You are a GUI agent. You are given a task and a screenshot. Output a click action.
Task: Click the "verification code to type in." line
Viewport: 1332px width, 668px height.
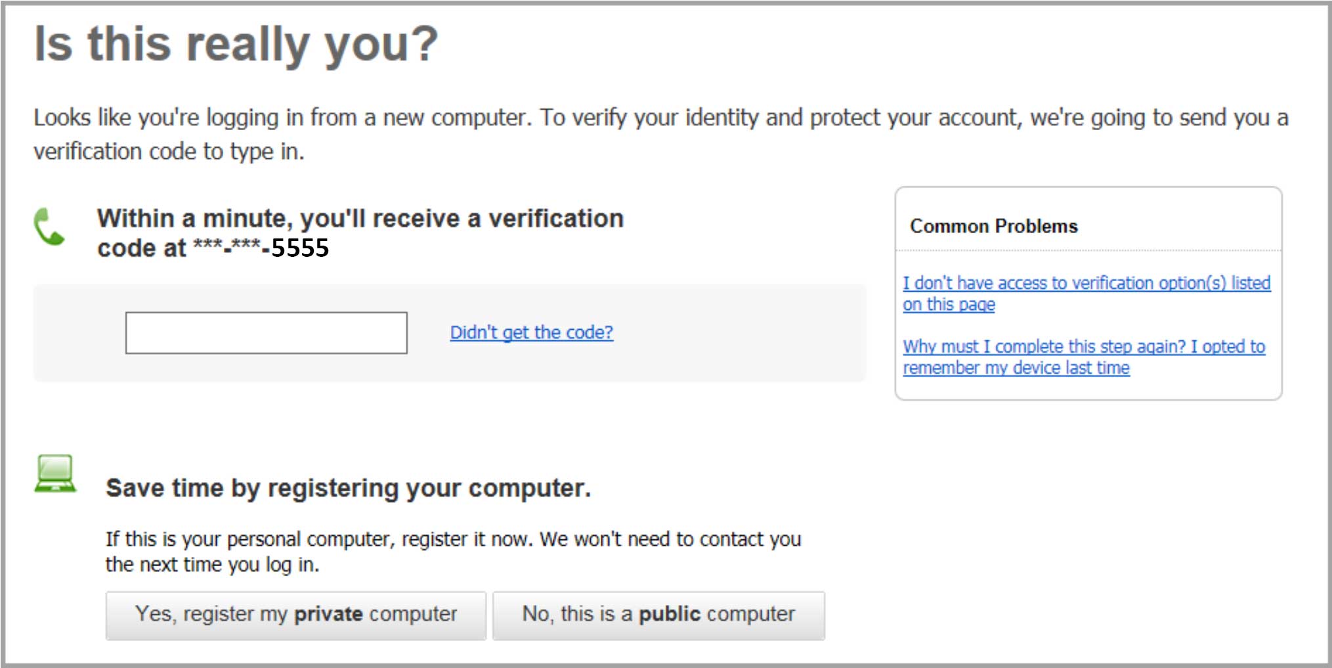(169, 152)
